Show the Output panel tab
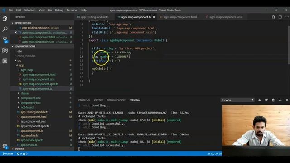The width and height of the screenshot is (290, 163). coord(98,100)
